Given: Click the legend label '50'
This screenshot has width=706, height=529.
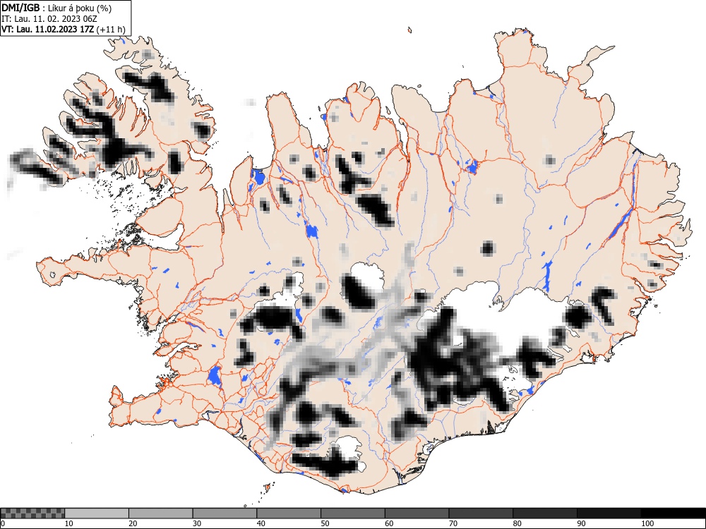Looking at the screenshot, I should point(325,523).
